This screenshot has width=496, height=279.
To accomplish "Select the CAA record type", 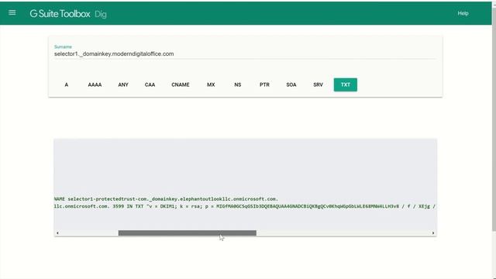I will pyautogui.click(x=150, y=84).
